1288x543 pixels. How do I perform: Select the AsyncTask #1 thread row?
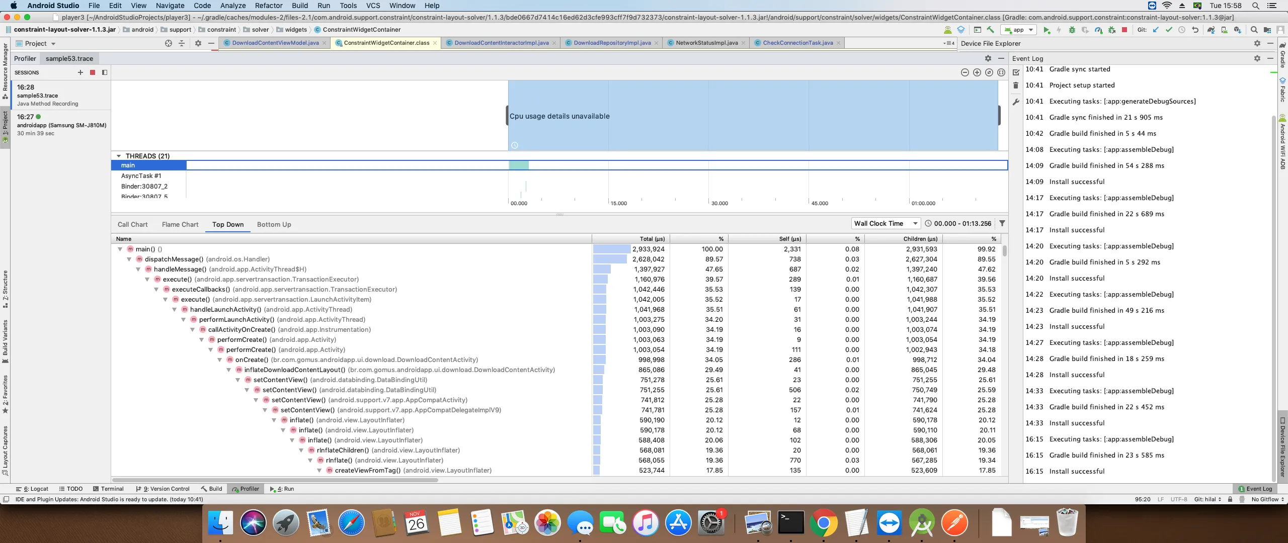pyautogui.click(x=141, y=176)
